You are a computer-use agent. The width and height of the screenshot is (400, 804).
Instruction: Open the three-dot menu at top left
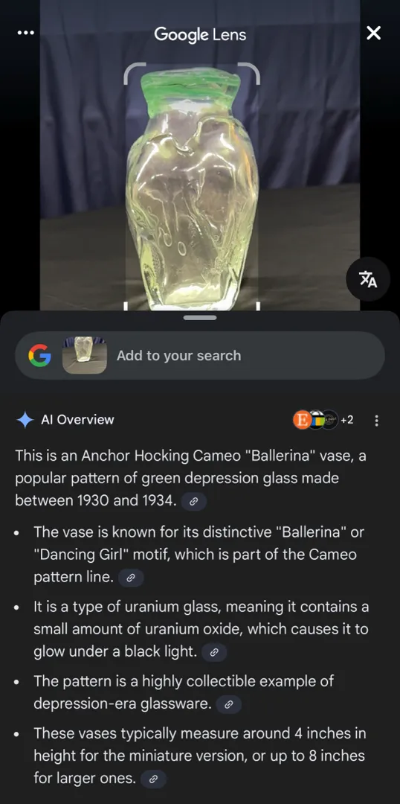pos(25,33)
